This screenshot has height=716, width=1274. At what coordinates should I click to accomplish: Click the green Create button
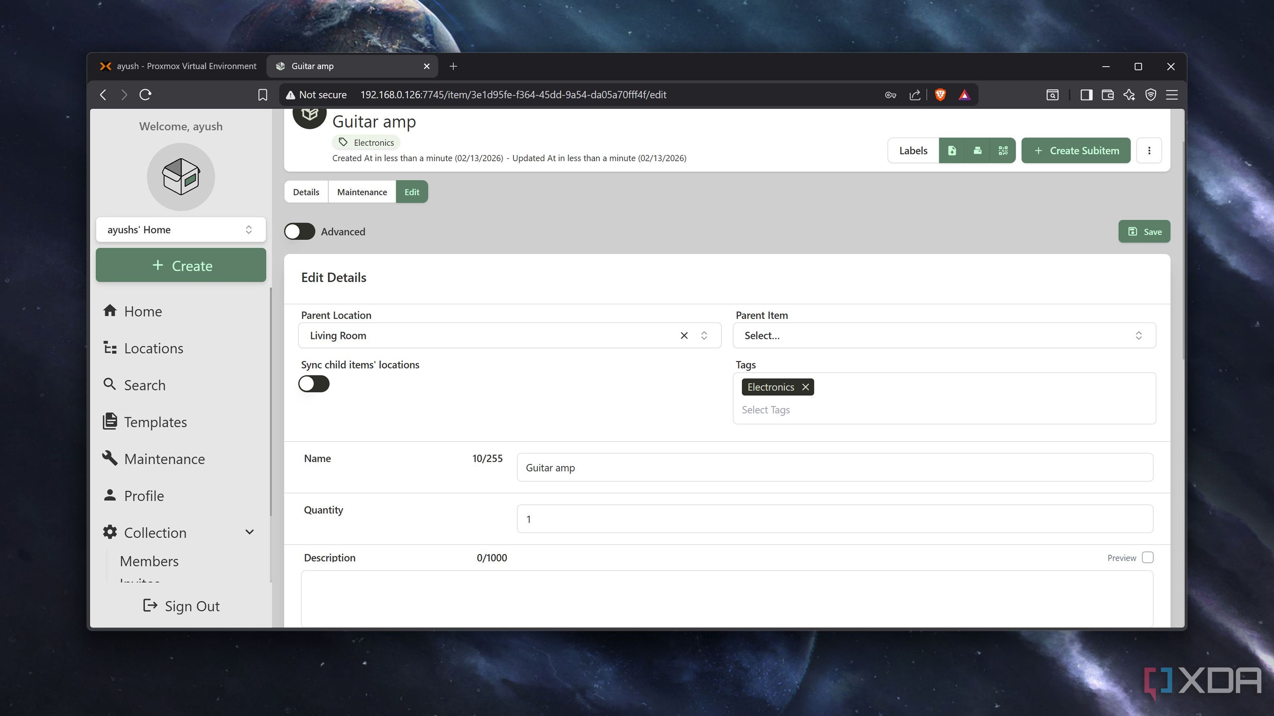(180, 265)
